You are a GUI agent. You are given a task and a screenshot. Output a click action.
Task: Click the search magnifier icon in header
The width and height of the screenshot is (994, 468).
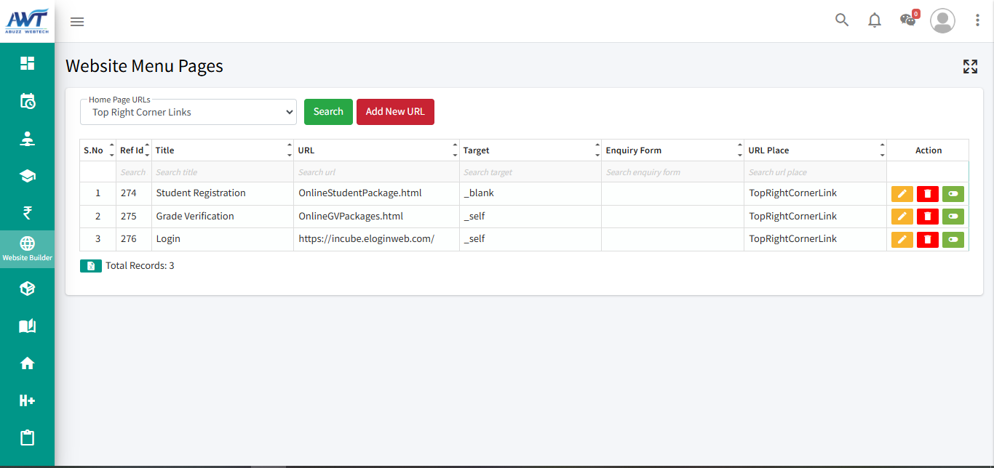coord(842,20)
